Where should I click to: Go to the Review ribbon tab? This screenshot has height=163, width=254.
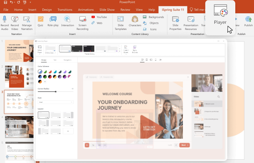[125, 10]
